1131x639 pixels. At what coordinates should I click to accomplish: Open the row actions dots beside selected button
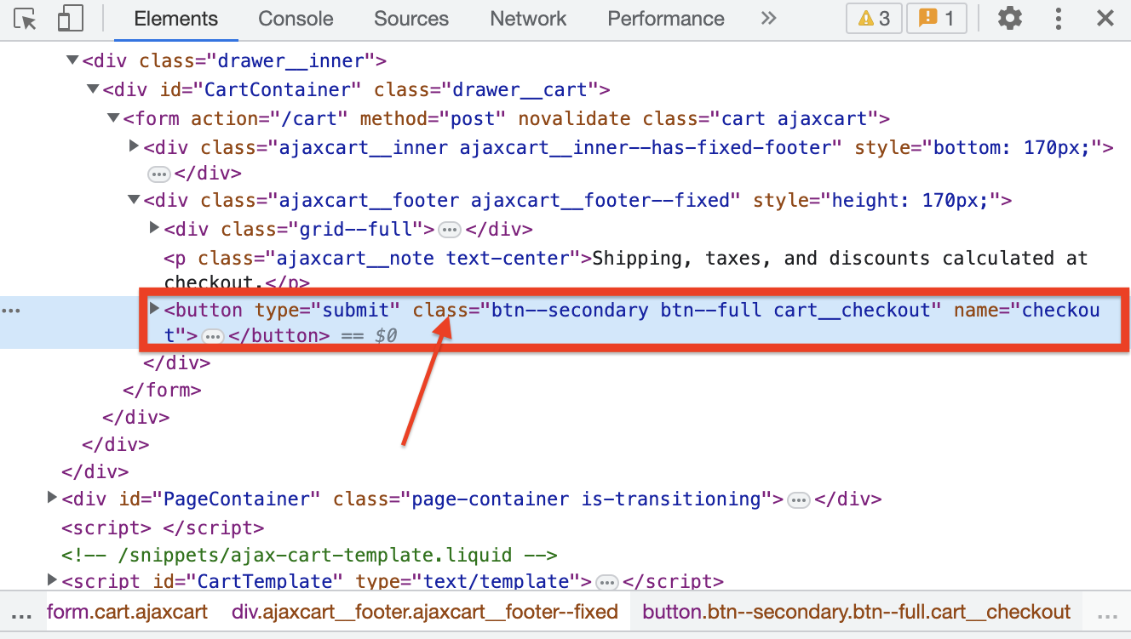pyautogui.click(x=10, y=311)
